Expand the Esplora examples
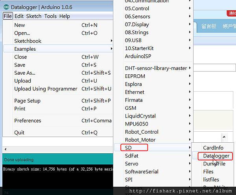This screenshot has height=195, width=236. (x=153, y=84)
